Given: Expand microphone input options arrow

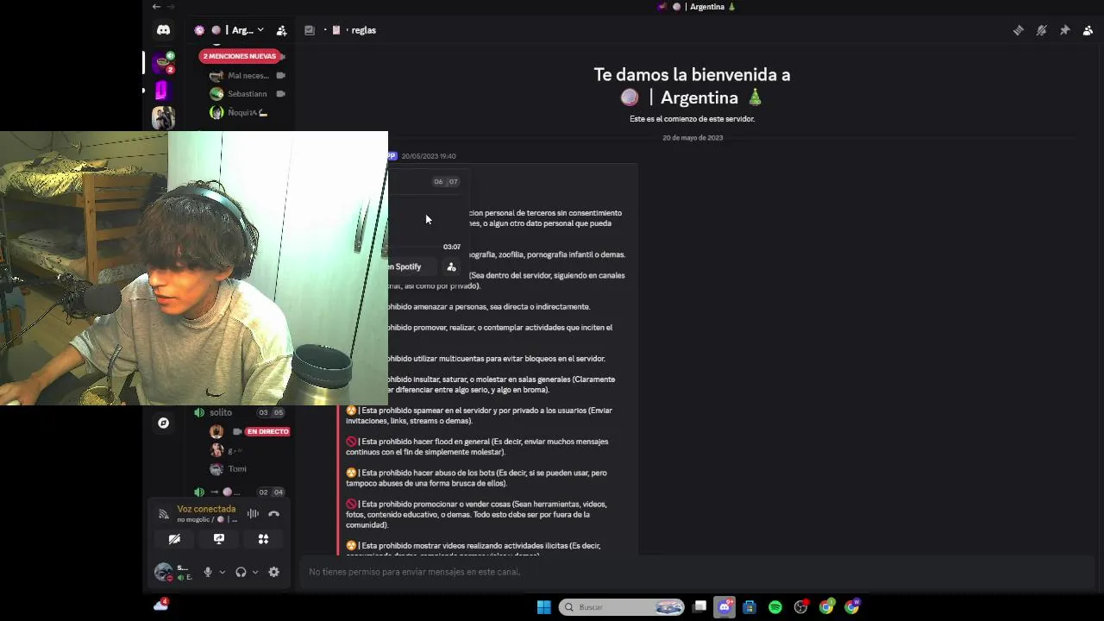Looking at the screenshot, I should pos(222,572).
